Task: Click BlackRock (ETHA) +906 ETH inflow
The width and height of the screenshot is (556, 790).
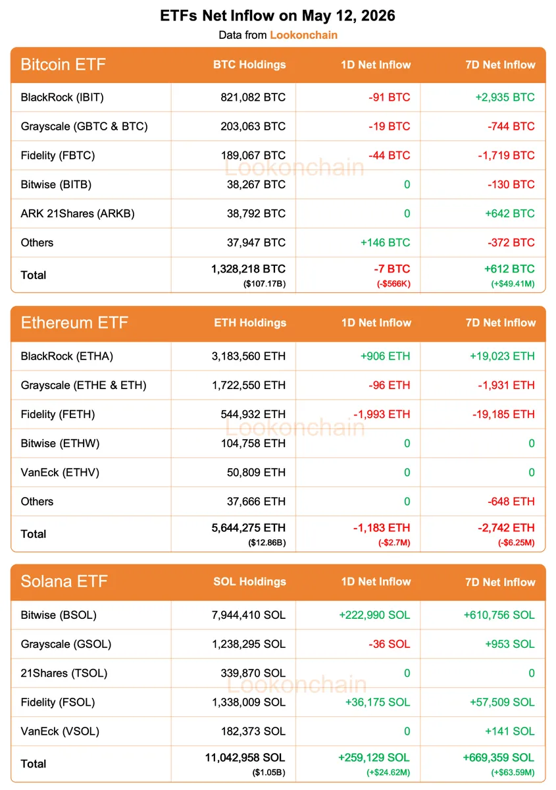Action: click(x=385, y=356)
